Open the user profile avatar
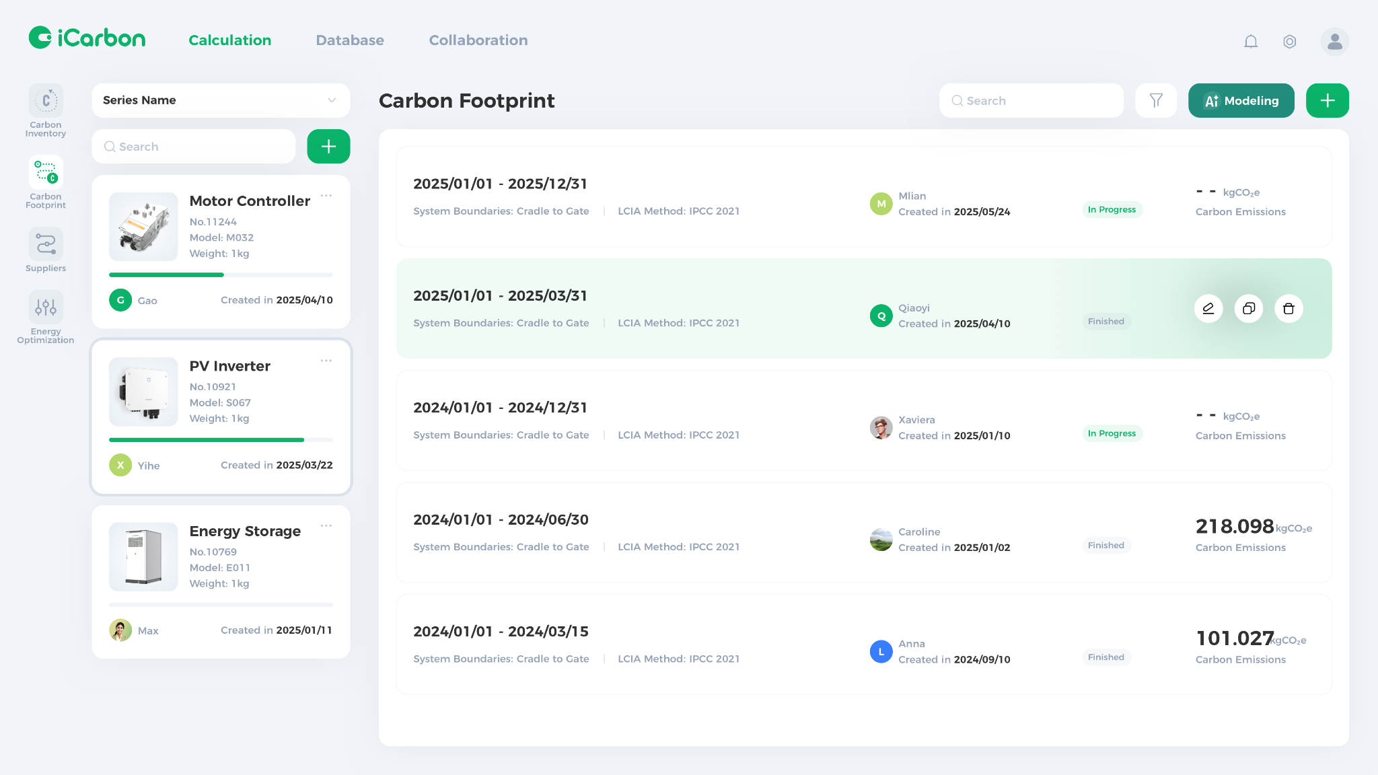 coord(1334,42)
